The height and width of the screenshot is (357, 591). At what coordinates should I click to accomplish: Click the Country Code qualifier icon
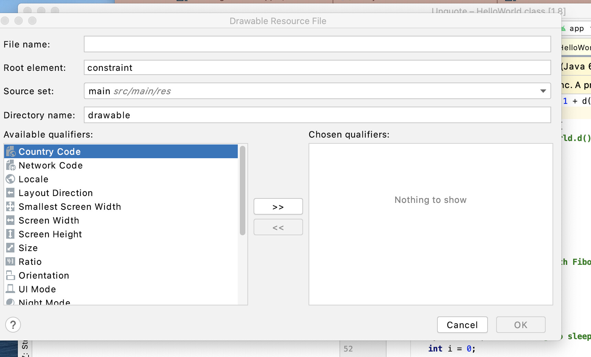point(11,152)
